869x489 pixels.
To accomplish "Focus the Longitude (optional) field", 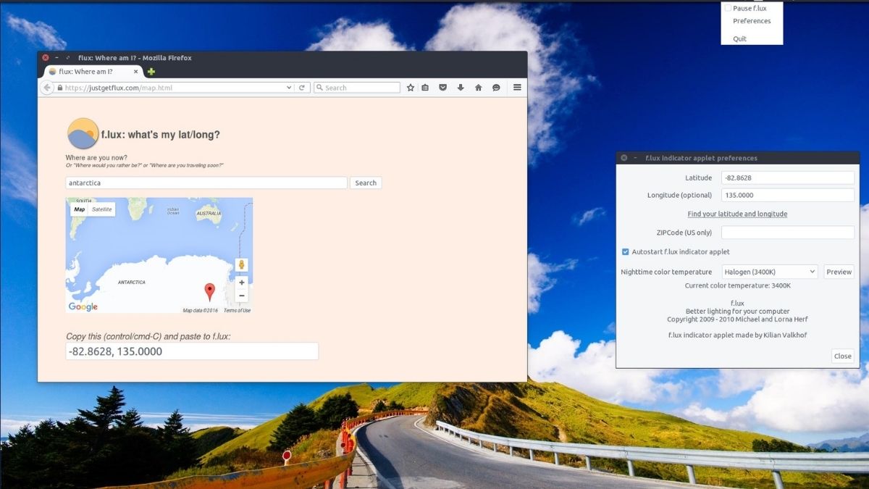I will [x=788, y=195].
